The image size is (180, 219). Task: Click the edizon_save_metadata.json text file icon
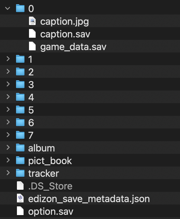pos(20,198)
